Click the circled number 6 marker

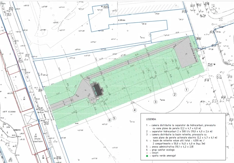(x=109, y=120)
